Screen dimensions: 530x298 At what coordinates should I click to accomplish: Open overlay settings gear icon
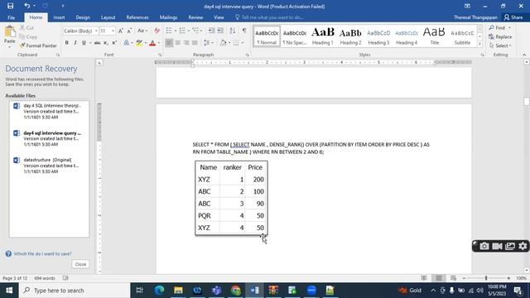(x=523, y=247)
